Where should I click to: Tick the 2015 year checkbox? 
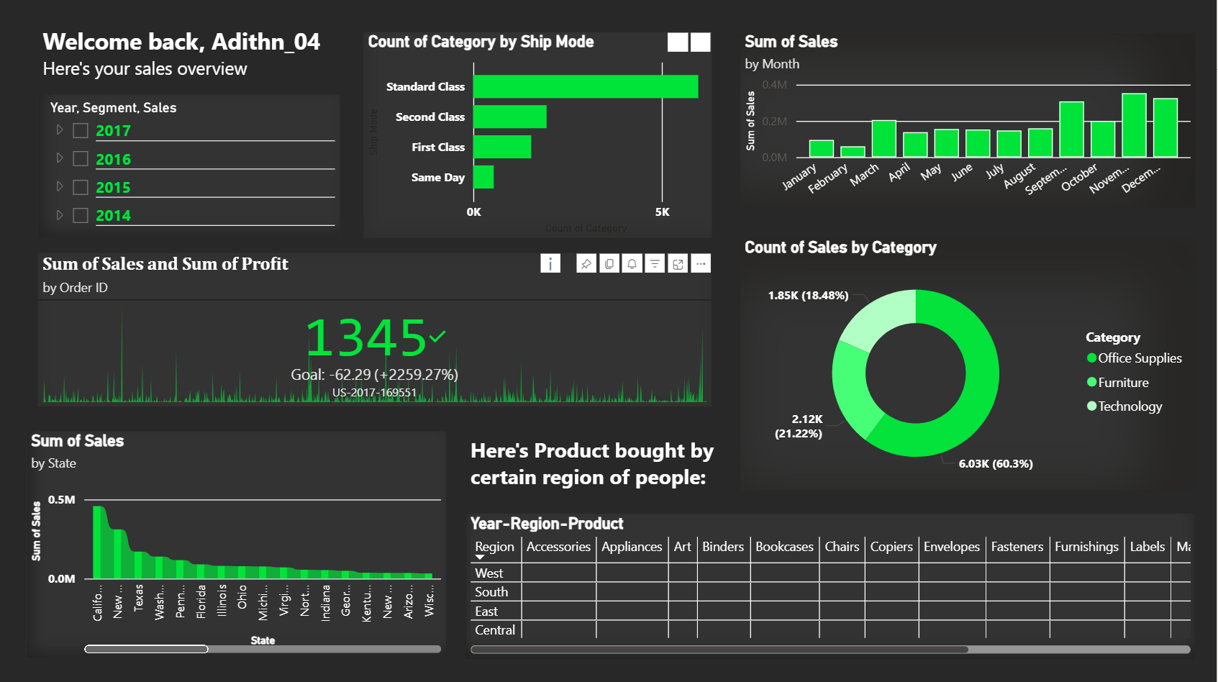click(81, 187)
